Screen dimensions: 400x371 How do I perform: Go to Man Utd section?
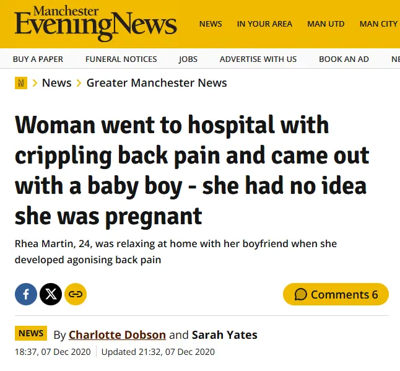[x=326, y=24]
